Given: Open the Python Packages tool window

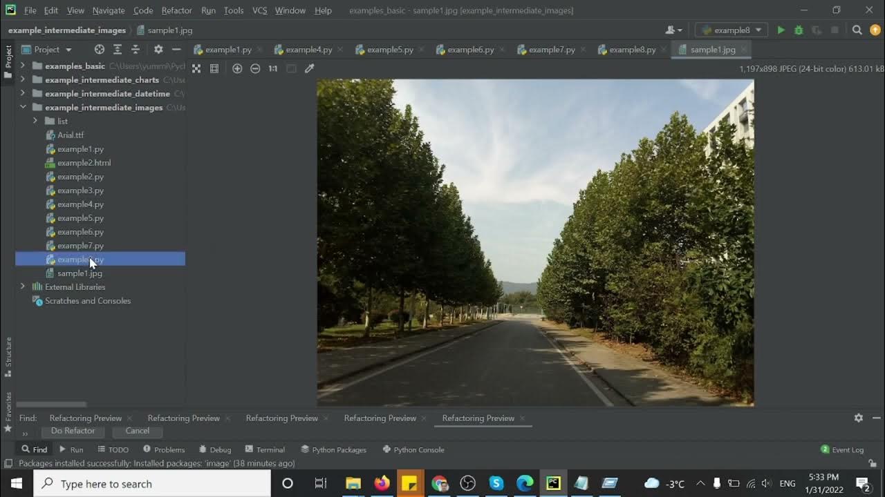Looking at the screenshot, I should click(333, 449).
